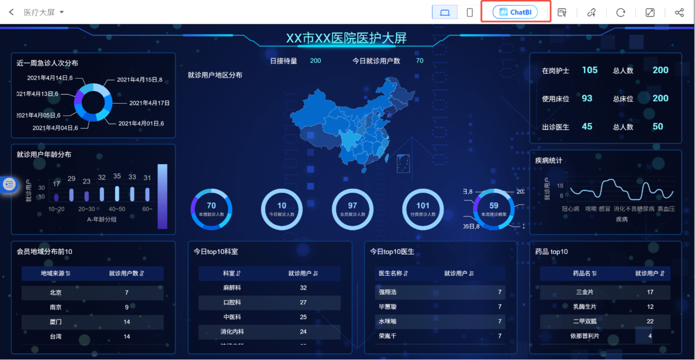
Task: Click the 日接待量 value 200
Action: coord(316,61)
